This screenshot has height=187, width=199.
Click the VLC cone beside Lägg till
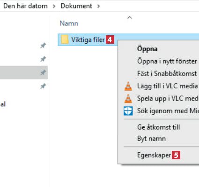coord(128,86)
